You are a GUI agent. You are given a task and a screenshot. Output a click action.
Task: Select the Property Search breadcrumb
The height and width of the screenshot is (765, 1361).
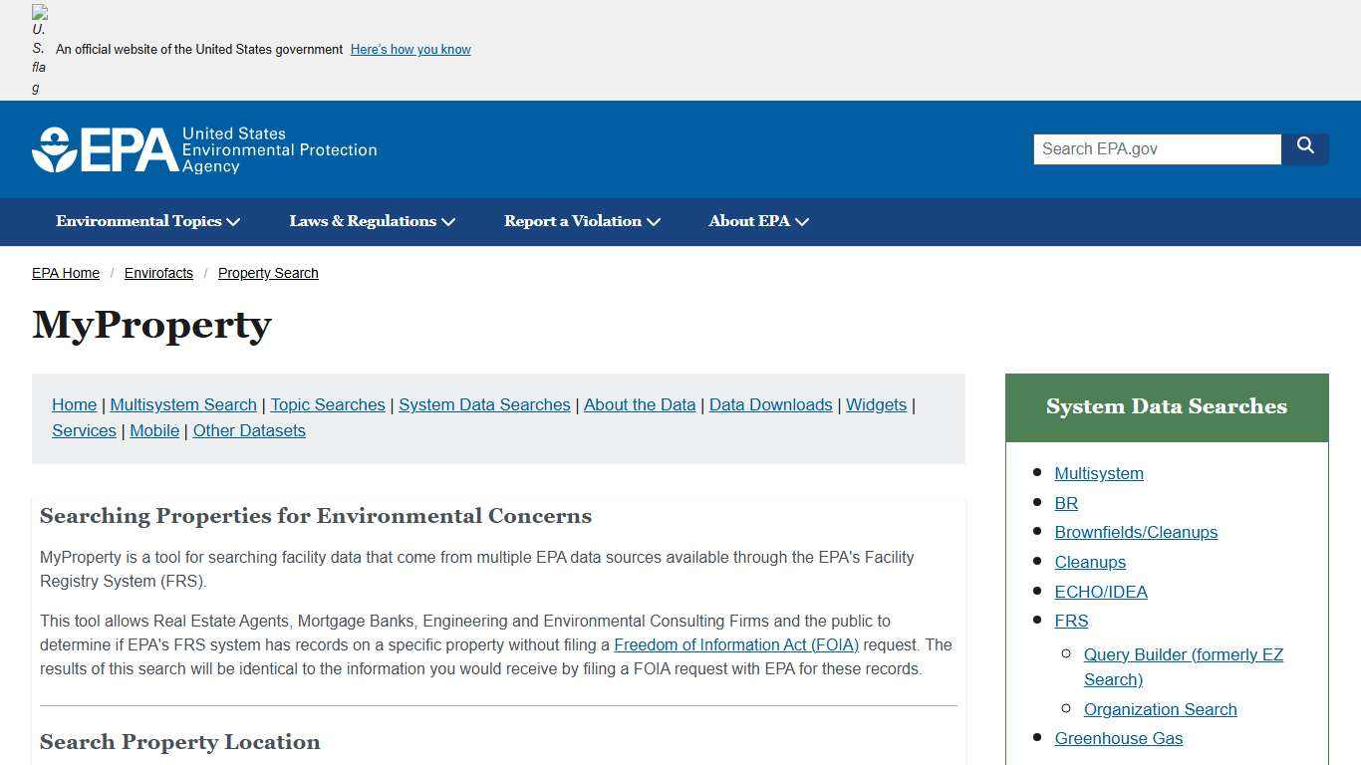267,273
